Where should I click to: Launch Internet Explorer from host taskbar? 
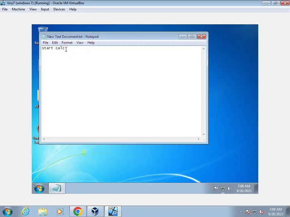[x=25, y=211]
